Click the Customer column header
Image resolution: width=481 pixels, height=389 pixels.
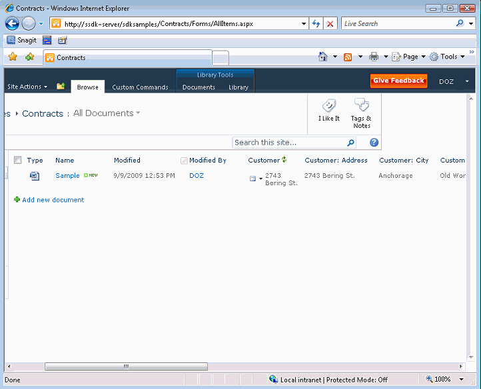click(264, 160)
